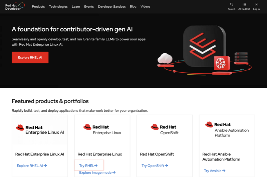Select the Red Hat Ansible Automation Platform title

[x=221, y=157]
